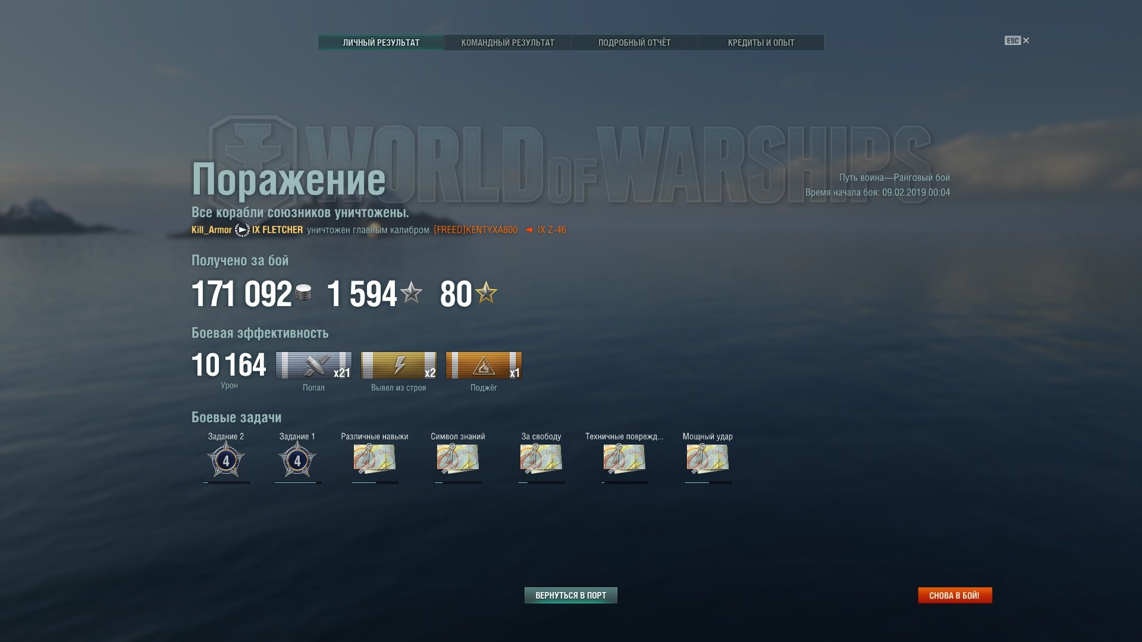Select the Личный результат tab
The image size is (1142, 642).
[x=381, y=43]
